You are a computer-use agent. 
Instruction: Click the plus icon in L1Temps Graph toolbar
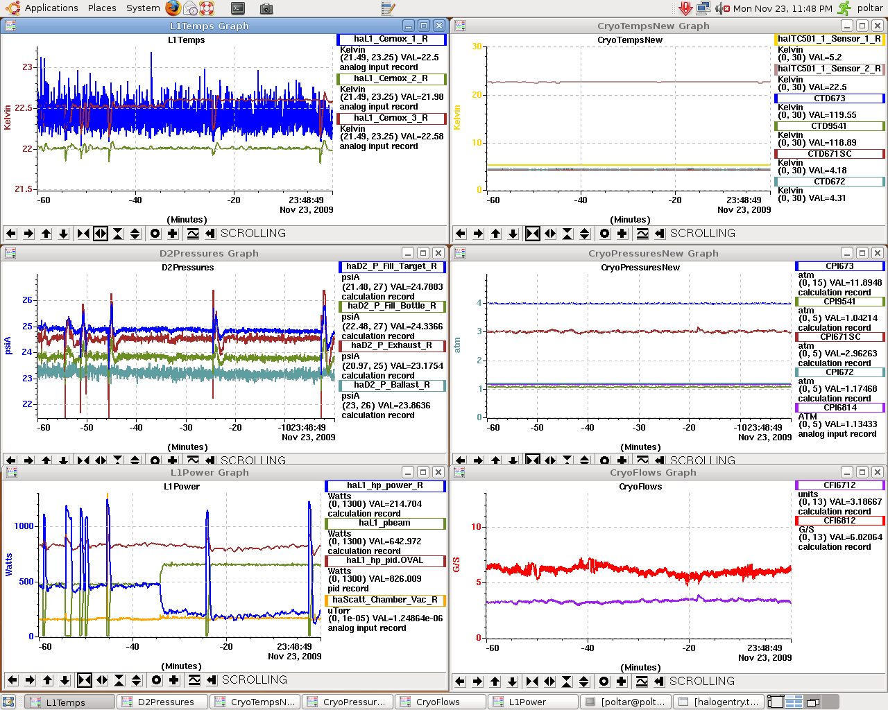(x=173, y=234)
